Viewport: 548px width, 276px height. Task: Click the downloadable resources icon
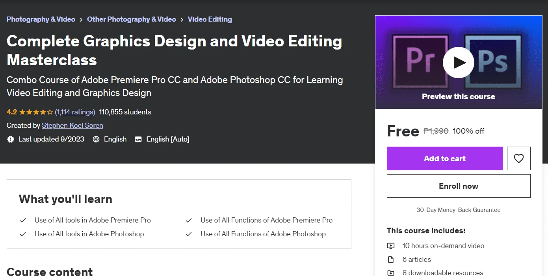pos(391,273)
